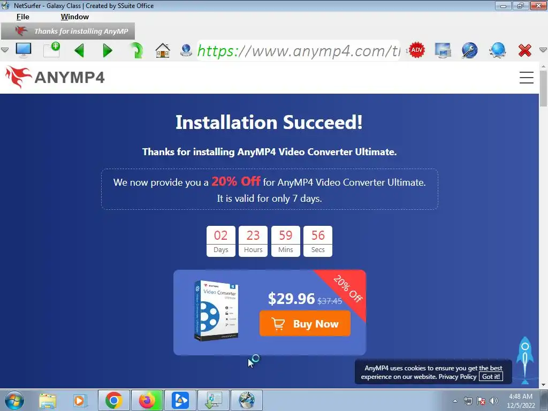Launch Google Chrome from taskbar
Viewport: 548px width, 411px height.
tap(113, 400)
